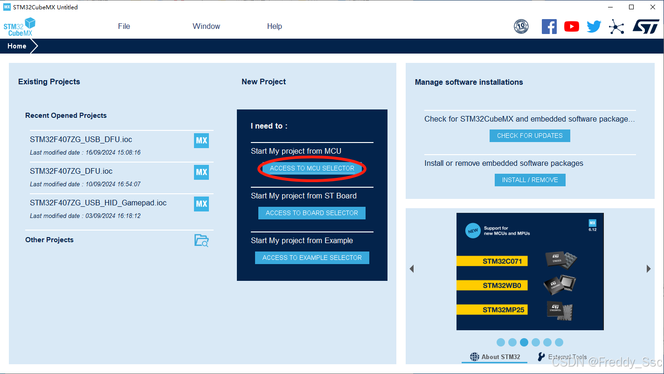Click the Home breadcrumb
This screenshot has width=664, height=374.
[17, 46]
